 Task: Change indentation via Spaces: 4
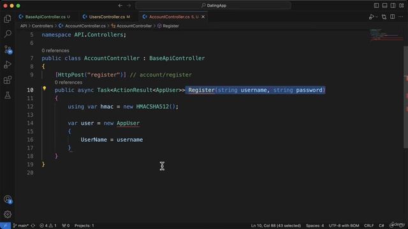pos(315,226)
